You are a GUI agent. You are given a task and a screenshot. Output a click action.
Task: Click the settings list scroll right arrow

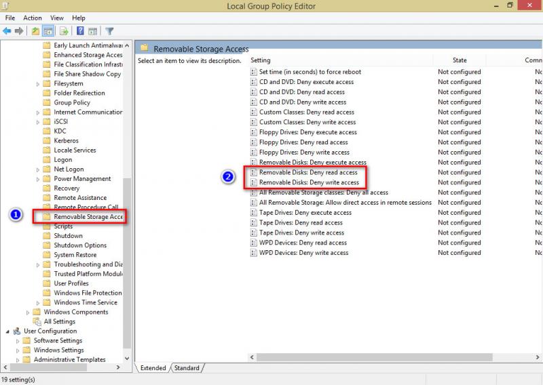[x=538, y=357]
